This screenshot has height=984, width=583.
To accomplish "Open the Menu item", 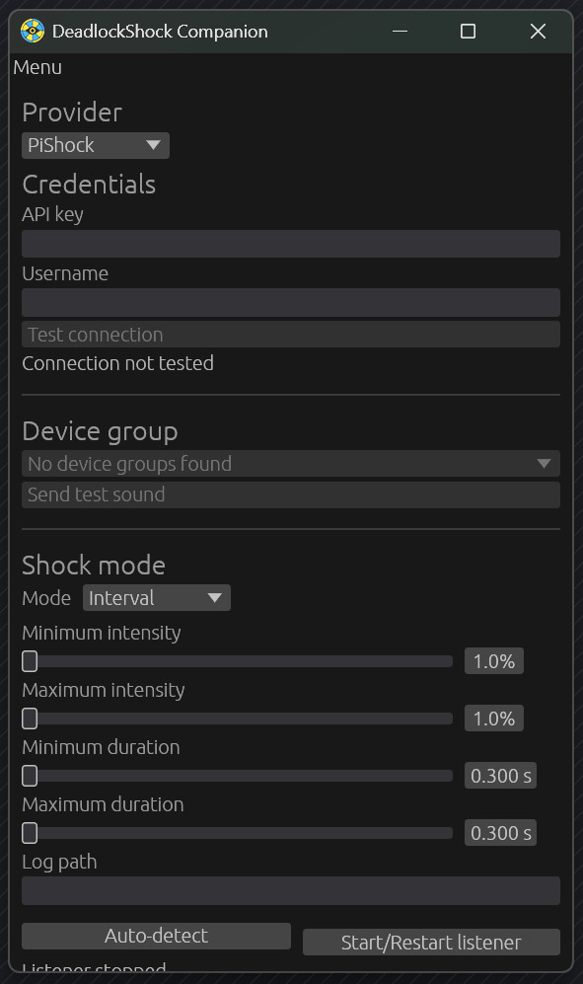I will [x=37, y=67].
